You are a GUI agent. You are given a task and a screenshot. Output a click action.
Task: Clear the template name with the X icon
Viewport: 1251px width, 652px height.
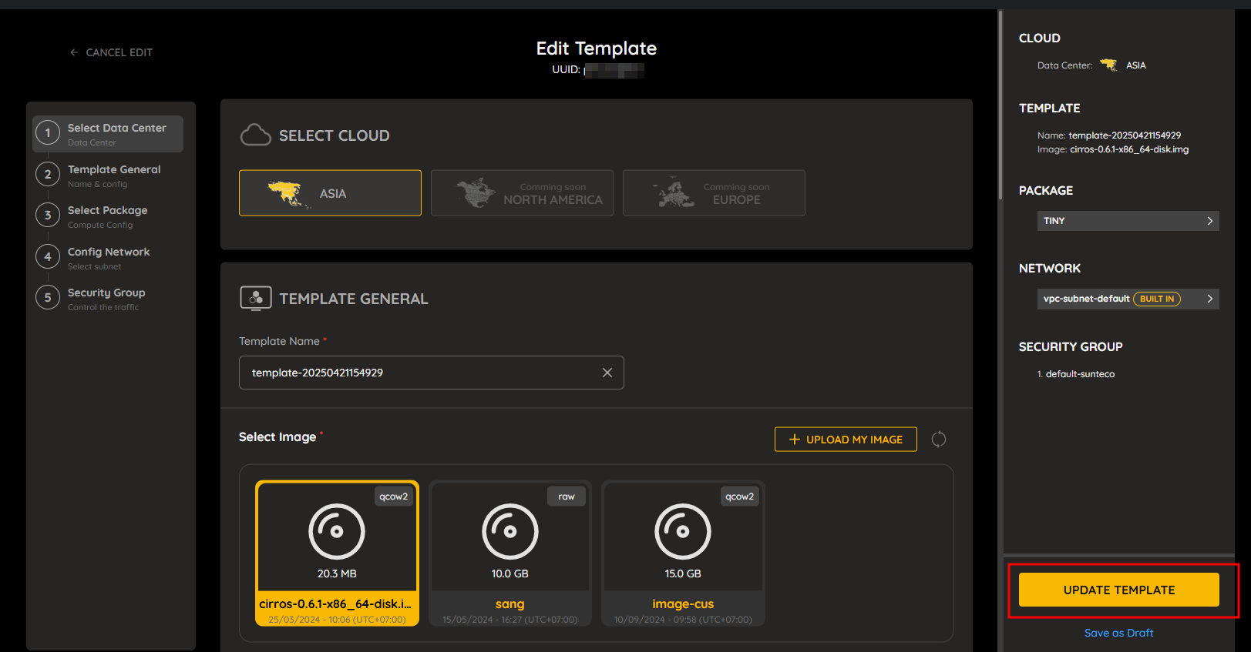607,373
